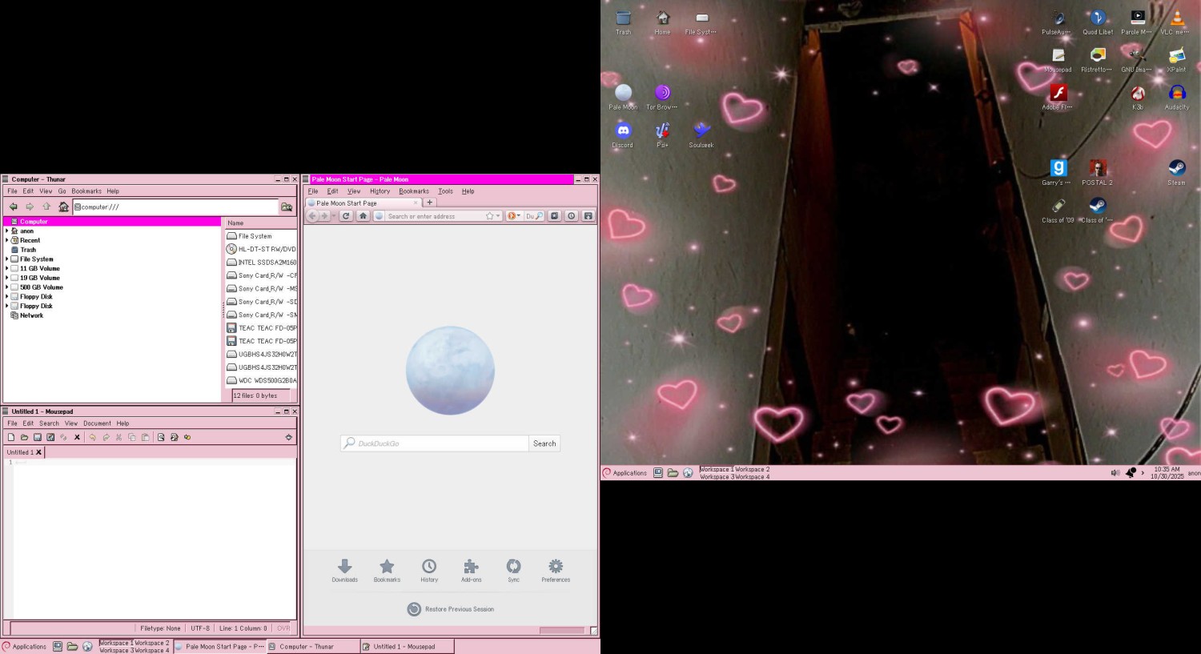Click the Thunar computer:/// location field
This screenshot has width=1201, height=654.
click(176, 207)
